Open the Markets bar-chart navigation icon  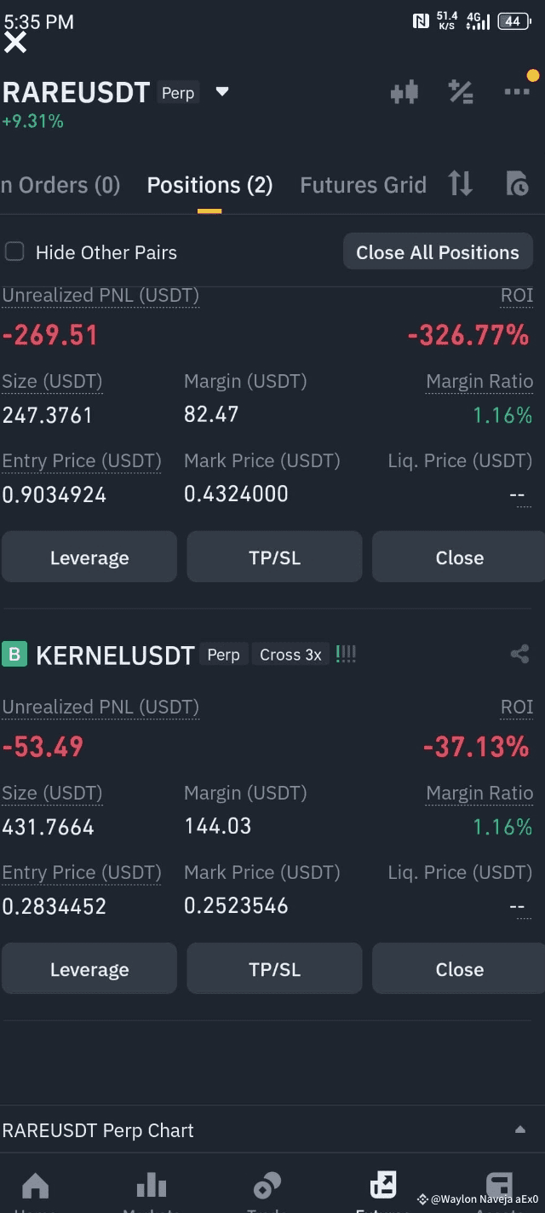152,1186
